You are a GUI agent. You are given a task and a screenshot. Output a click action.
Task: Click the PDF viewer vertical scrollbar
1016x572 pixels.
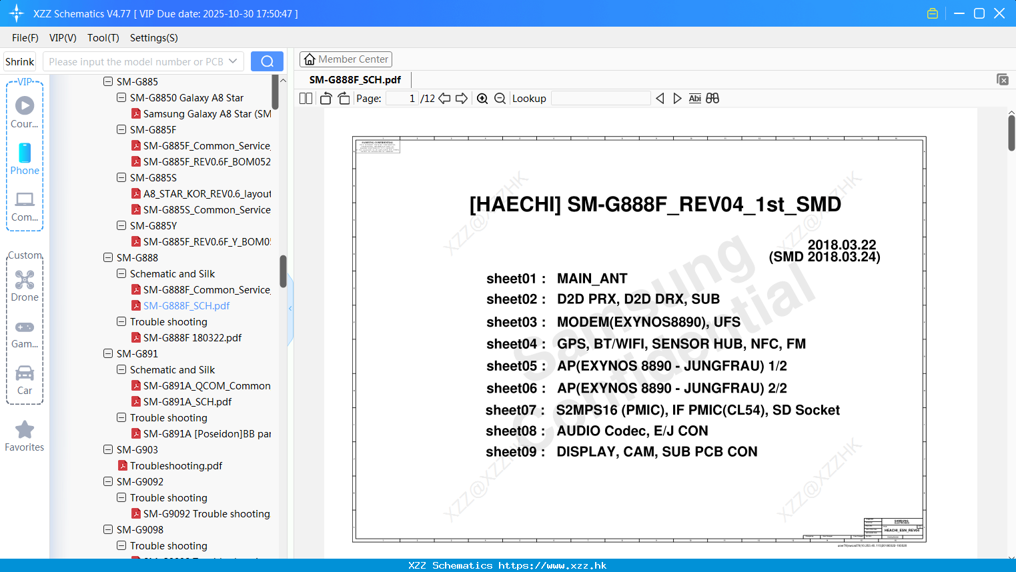pyautogui.click(x=1011, y=133)
